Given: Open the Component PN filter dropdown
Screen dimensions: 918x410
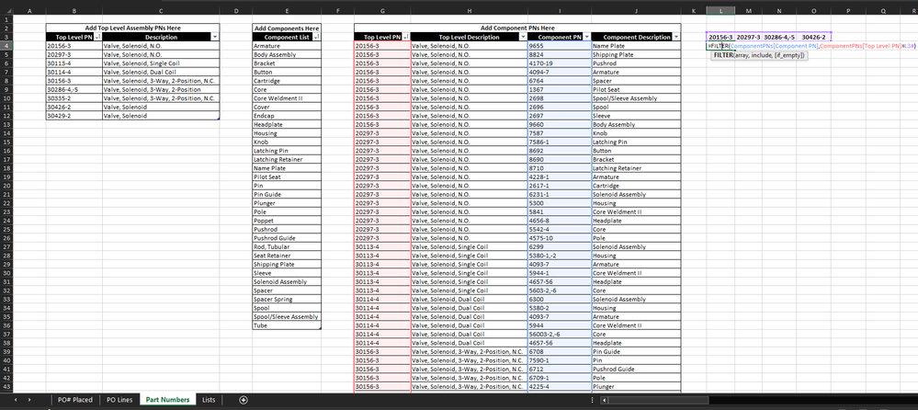Looking at the screenshot, I should [x=586, y=37].
